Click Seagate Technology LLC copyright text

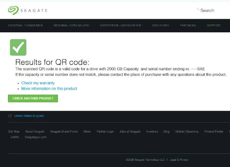145,160
